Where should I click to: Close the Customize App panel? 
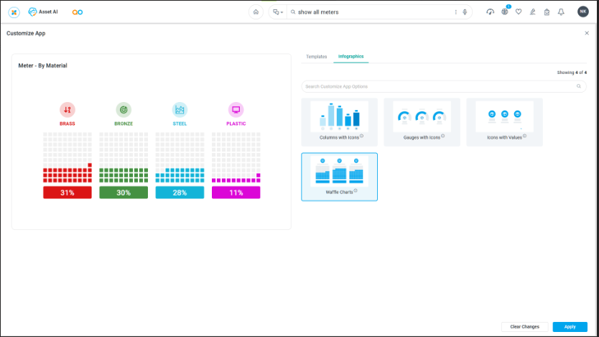coord(587,34)
